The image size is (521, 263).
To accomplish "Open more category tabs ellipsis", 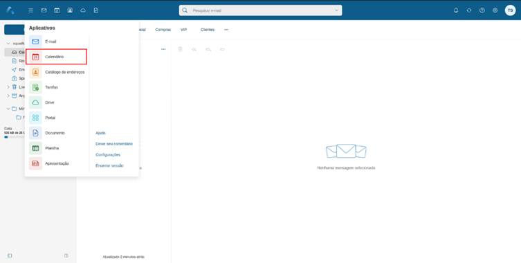I will tap(226, 30).
